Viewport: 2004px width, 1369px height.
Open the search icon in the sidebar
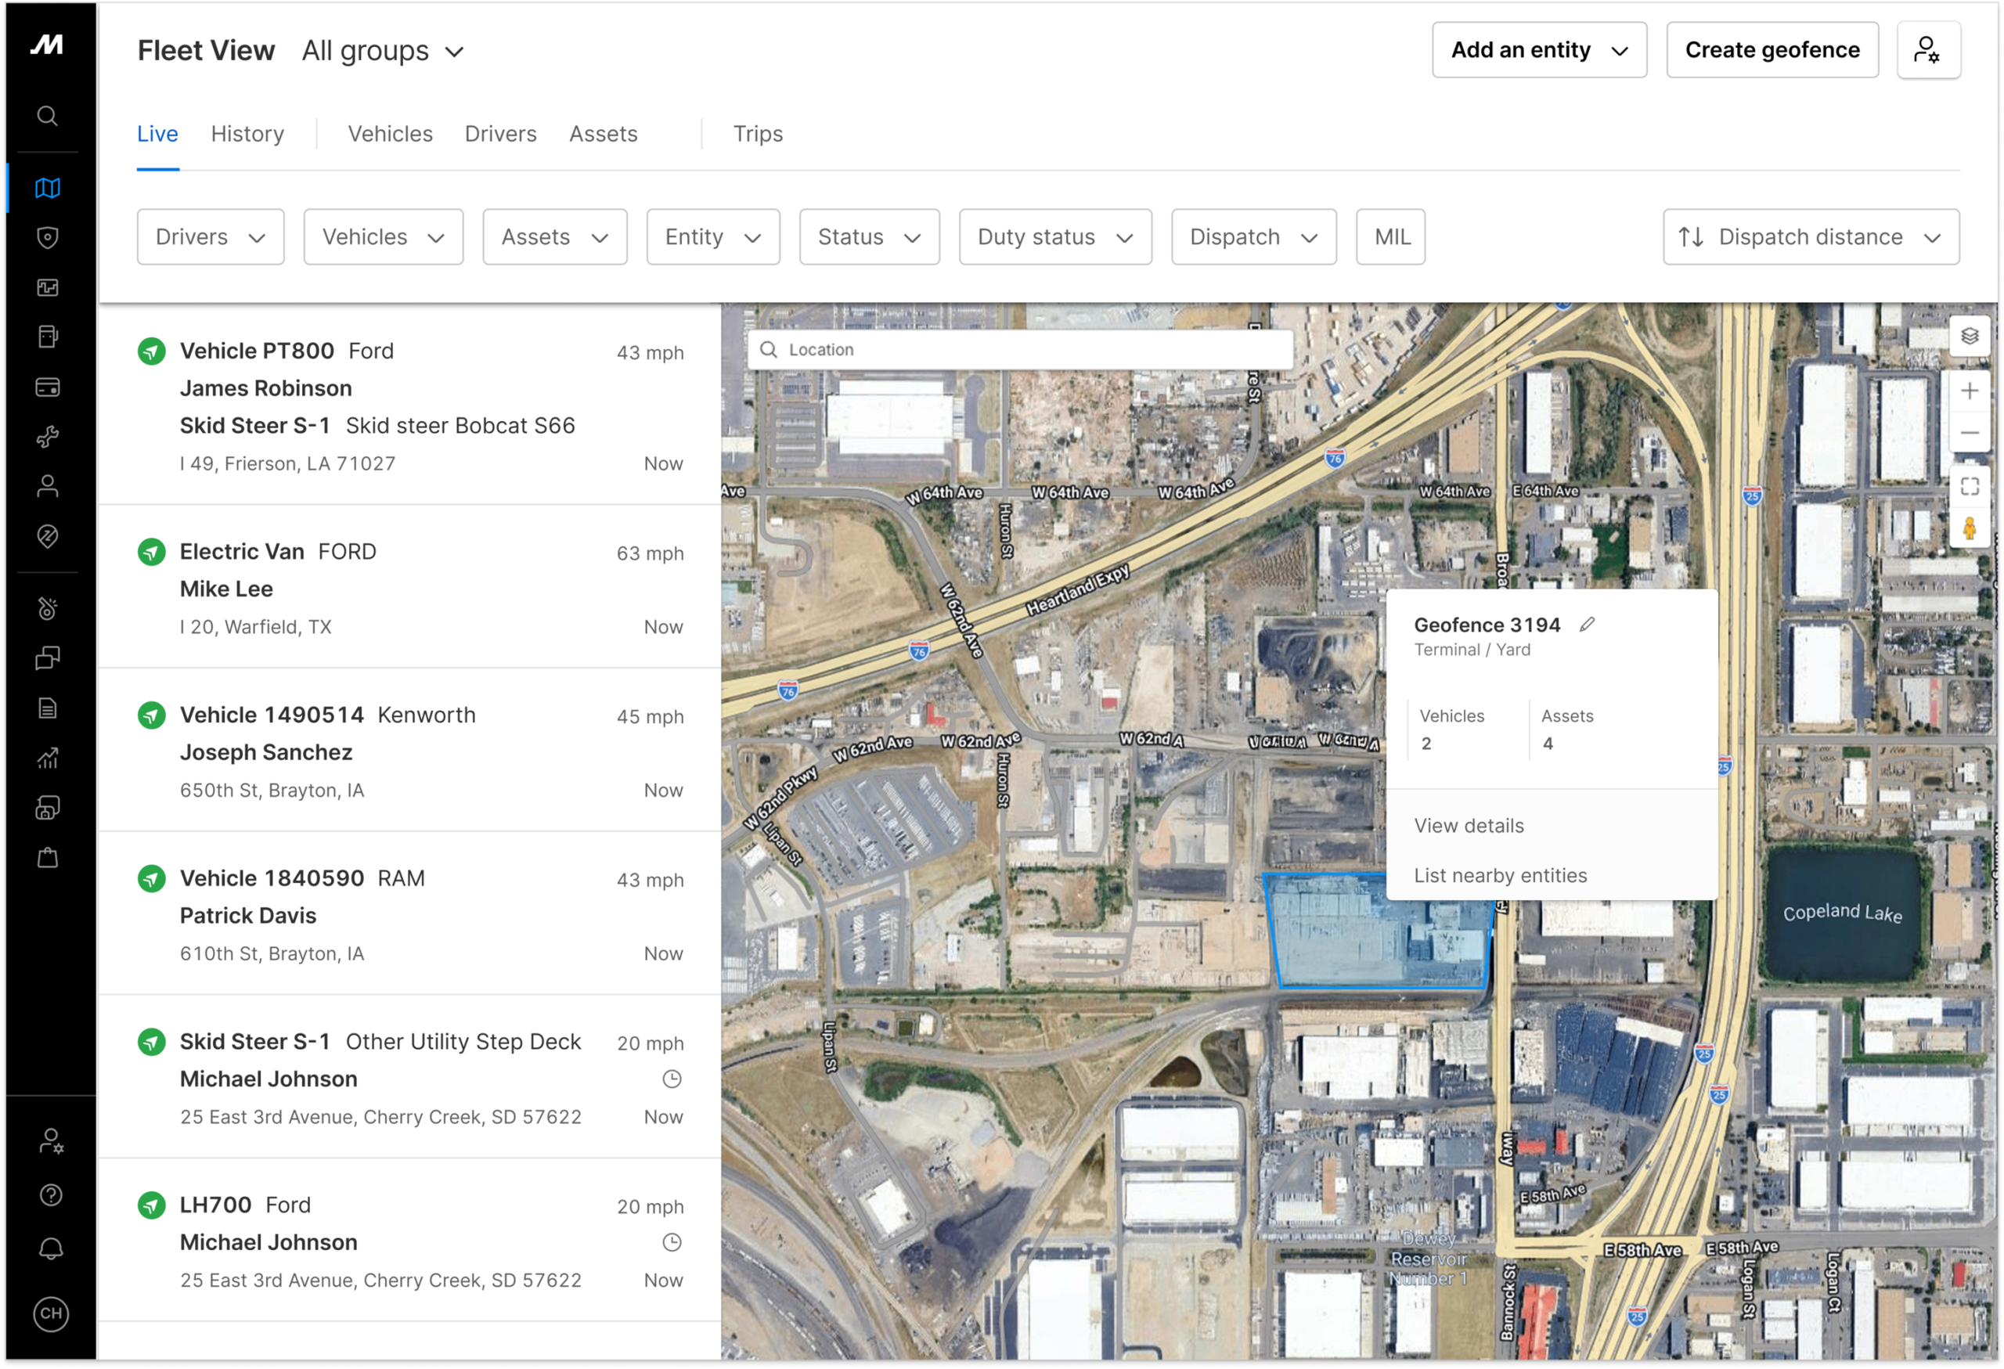pyautogui.click(x=48, y=117)
